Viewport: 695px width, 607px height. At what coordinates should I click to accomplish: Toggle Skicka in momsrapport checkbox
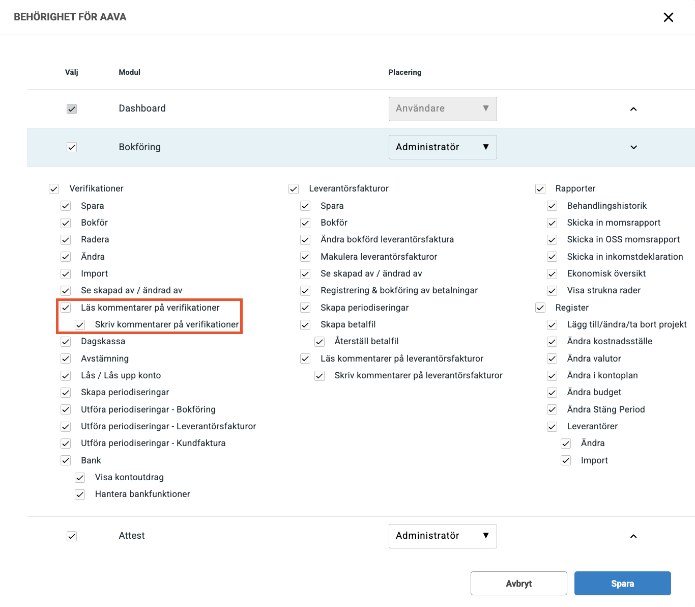point(552,223)
